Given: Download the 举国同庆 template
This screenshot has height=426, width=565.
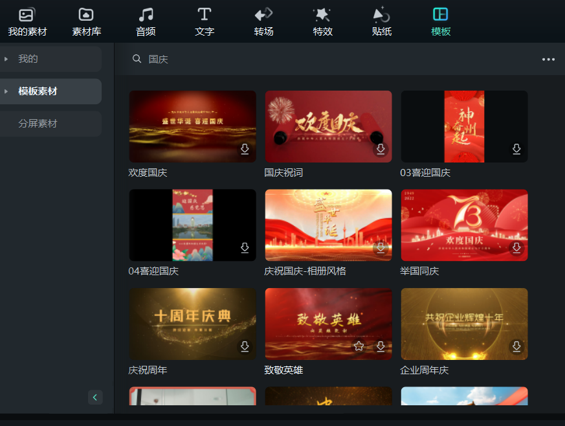Looking at the screenshot, I should coord(516,248).
